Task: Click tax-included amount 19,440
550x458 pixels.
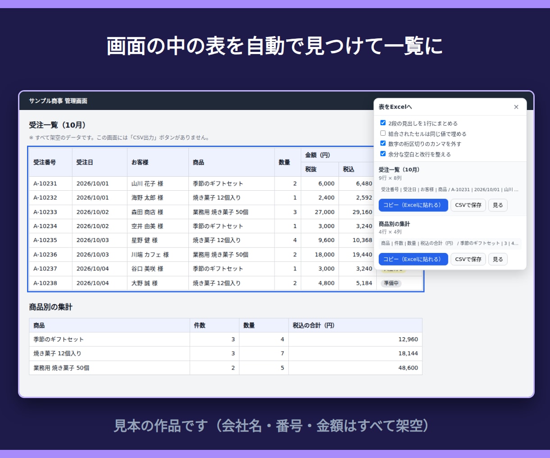Action: (362, 255)
